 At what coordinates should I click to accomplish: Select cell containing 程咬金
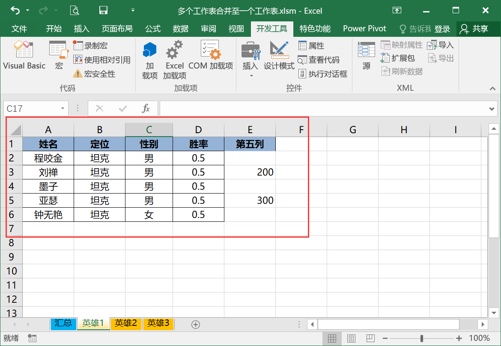48,158
